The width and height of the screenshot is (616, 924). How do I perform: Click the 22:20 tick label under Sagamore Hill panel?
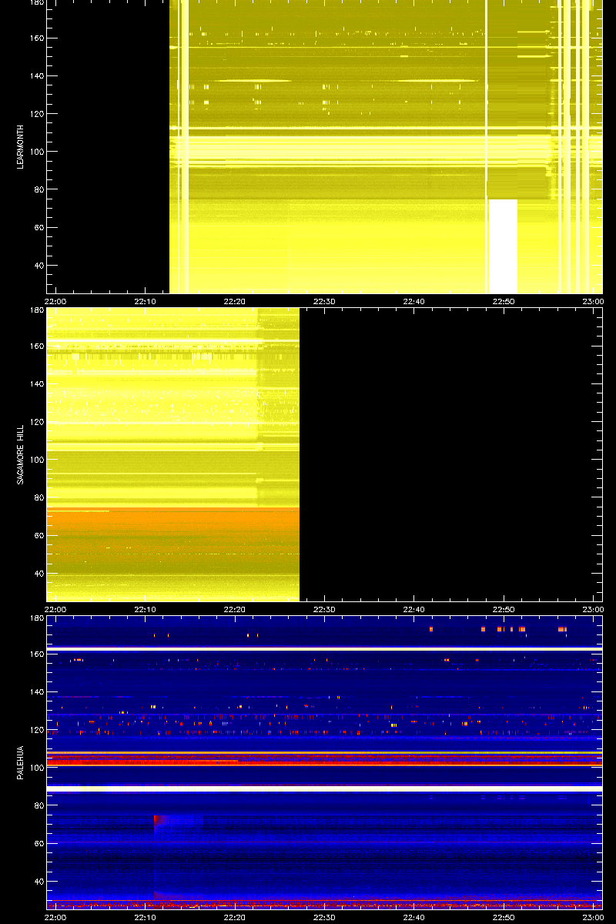pos(235,609)
